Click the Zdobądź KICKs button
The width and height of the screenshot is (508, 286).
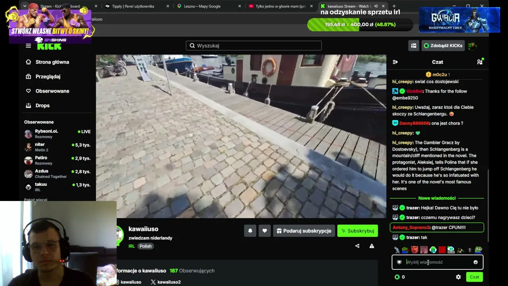point(443,46)
